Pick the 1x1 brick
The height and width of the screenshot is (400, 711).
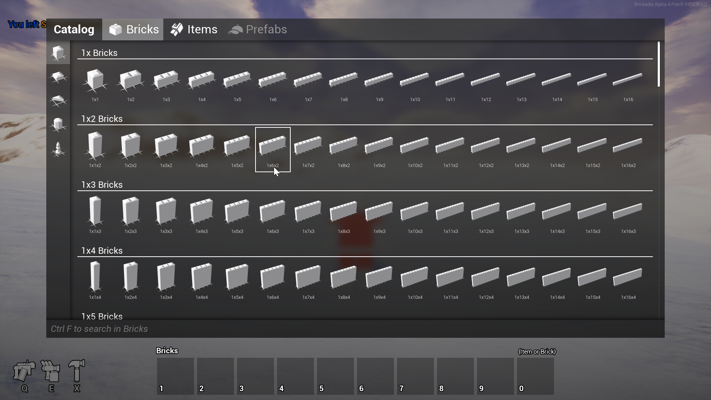click(95, 84)
